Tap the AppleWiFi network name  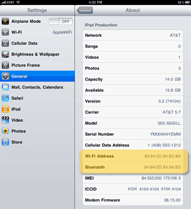point(62,32)
